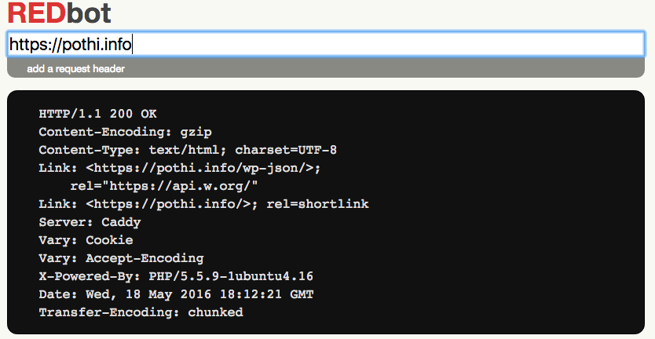655x339 pixels.
Task: Click the Vary: Accept-Encoding header line
Action: point(121,258)
